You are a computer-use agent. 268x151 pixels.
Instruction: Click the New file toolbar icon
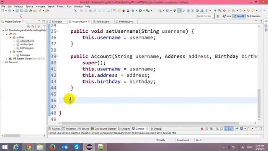(x=3, y=10)
